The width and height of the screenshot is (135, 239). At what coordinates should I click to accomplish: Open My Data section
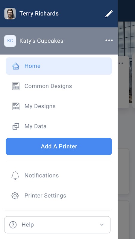click(x=59, y=126)
